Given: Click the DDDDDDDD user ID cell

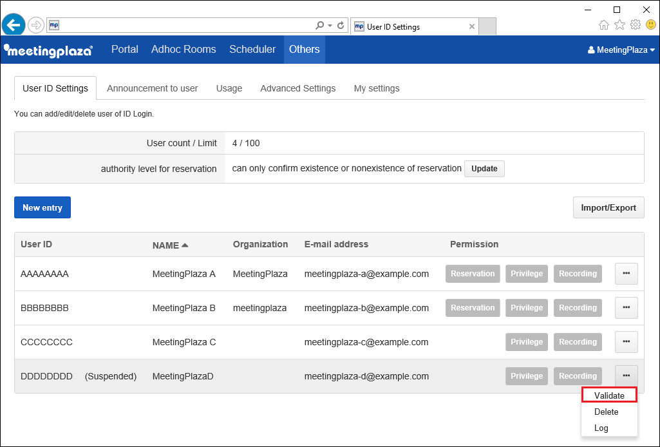Looking at the screenshot, I should tap(46, 376).
